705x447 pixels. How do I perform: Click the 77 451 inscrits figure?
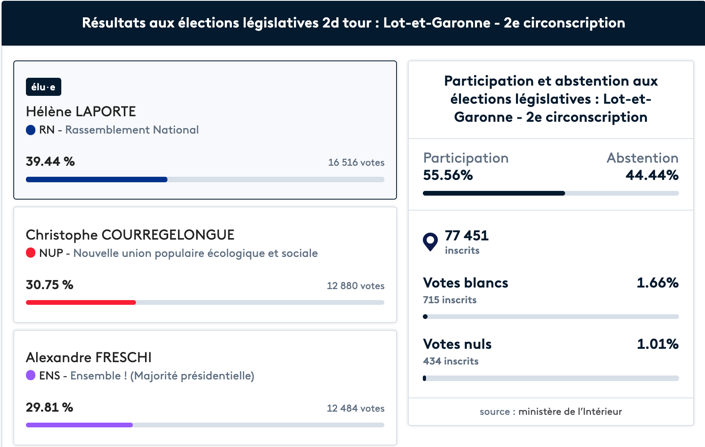click(466, 236)
